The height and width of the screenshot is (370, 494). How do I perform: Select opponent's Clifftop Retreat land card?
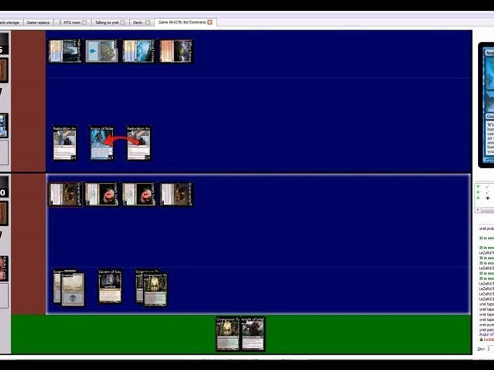[x=176, y=51]
